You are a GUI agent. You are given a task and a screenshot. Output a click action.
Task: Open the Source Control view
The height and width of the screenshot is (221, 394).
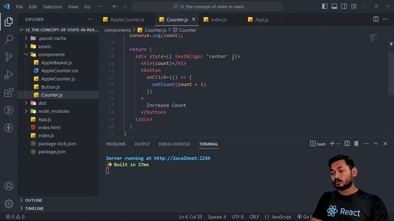(x=9, y=57)
